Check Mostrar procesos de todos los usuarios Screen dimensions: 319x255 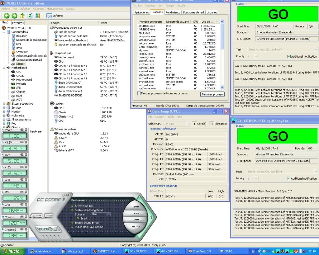[x=139, y=93]
